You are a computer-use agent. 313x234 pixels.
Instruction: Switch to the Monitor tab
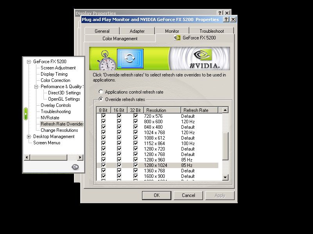[x=172, y=31]
